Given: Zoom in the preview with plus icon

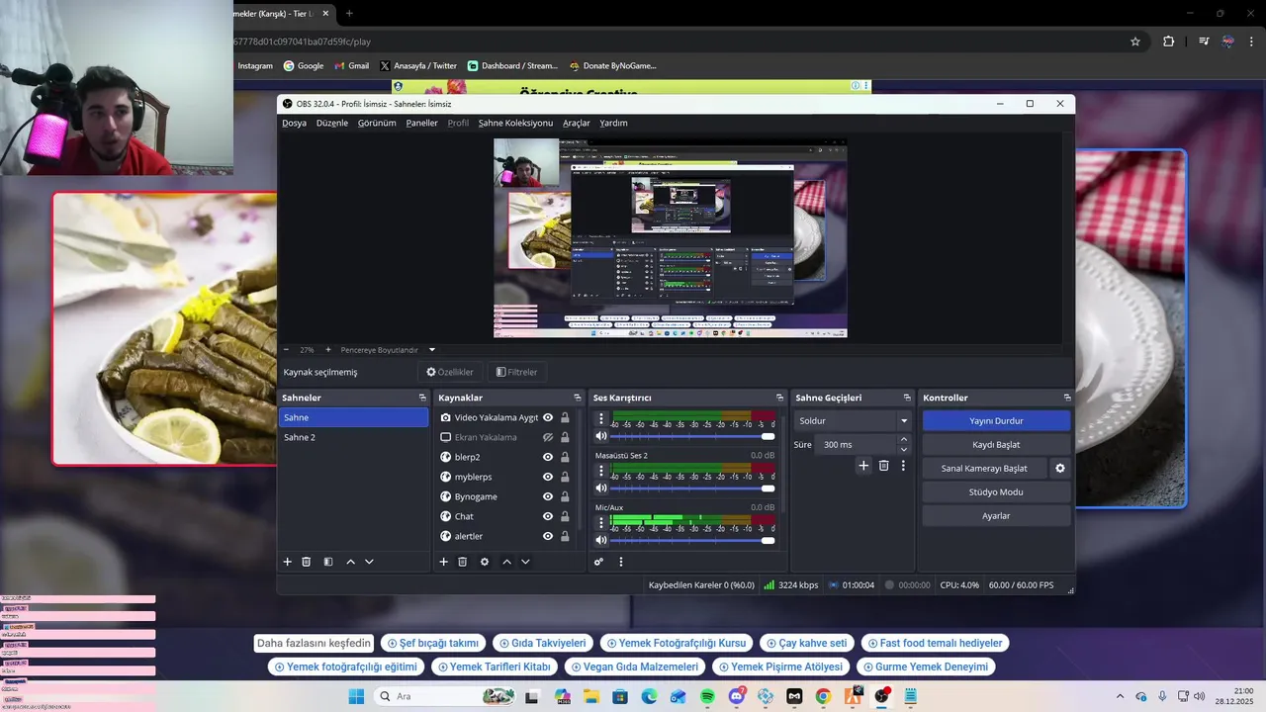Looking at the screenshot, I should click(328, 349).
